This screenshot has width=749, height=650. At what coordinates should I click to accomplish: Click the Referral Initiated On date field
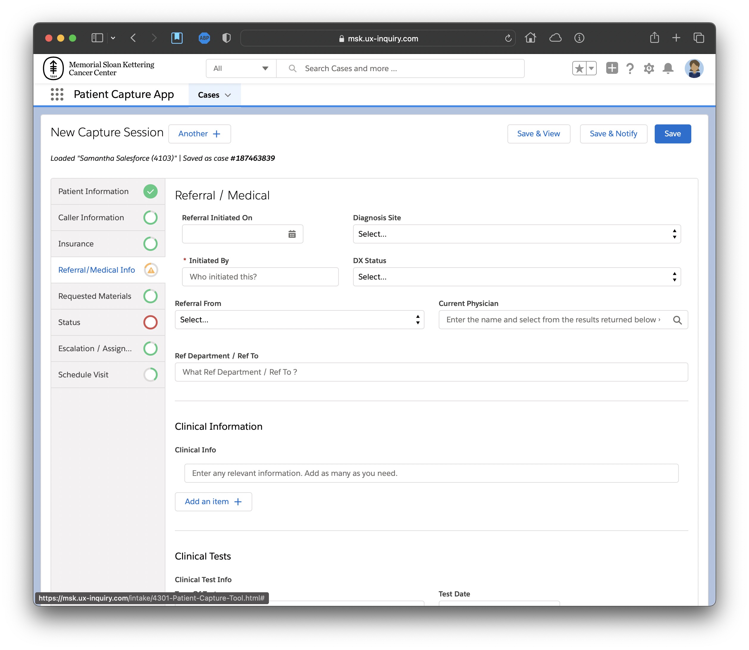pos(242,234)
